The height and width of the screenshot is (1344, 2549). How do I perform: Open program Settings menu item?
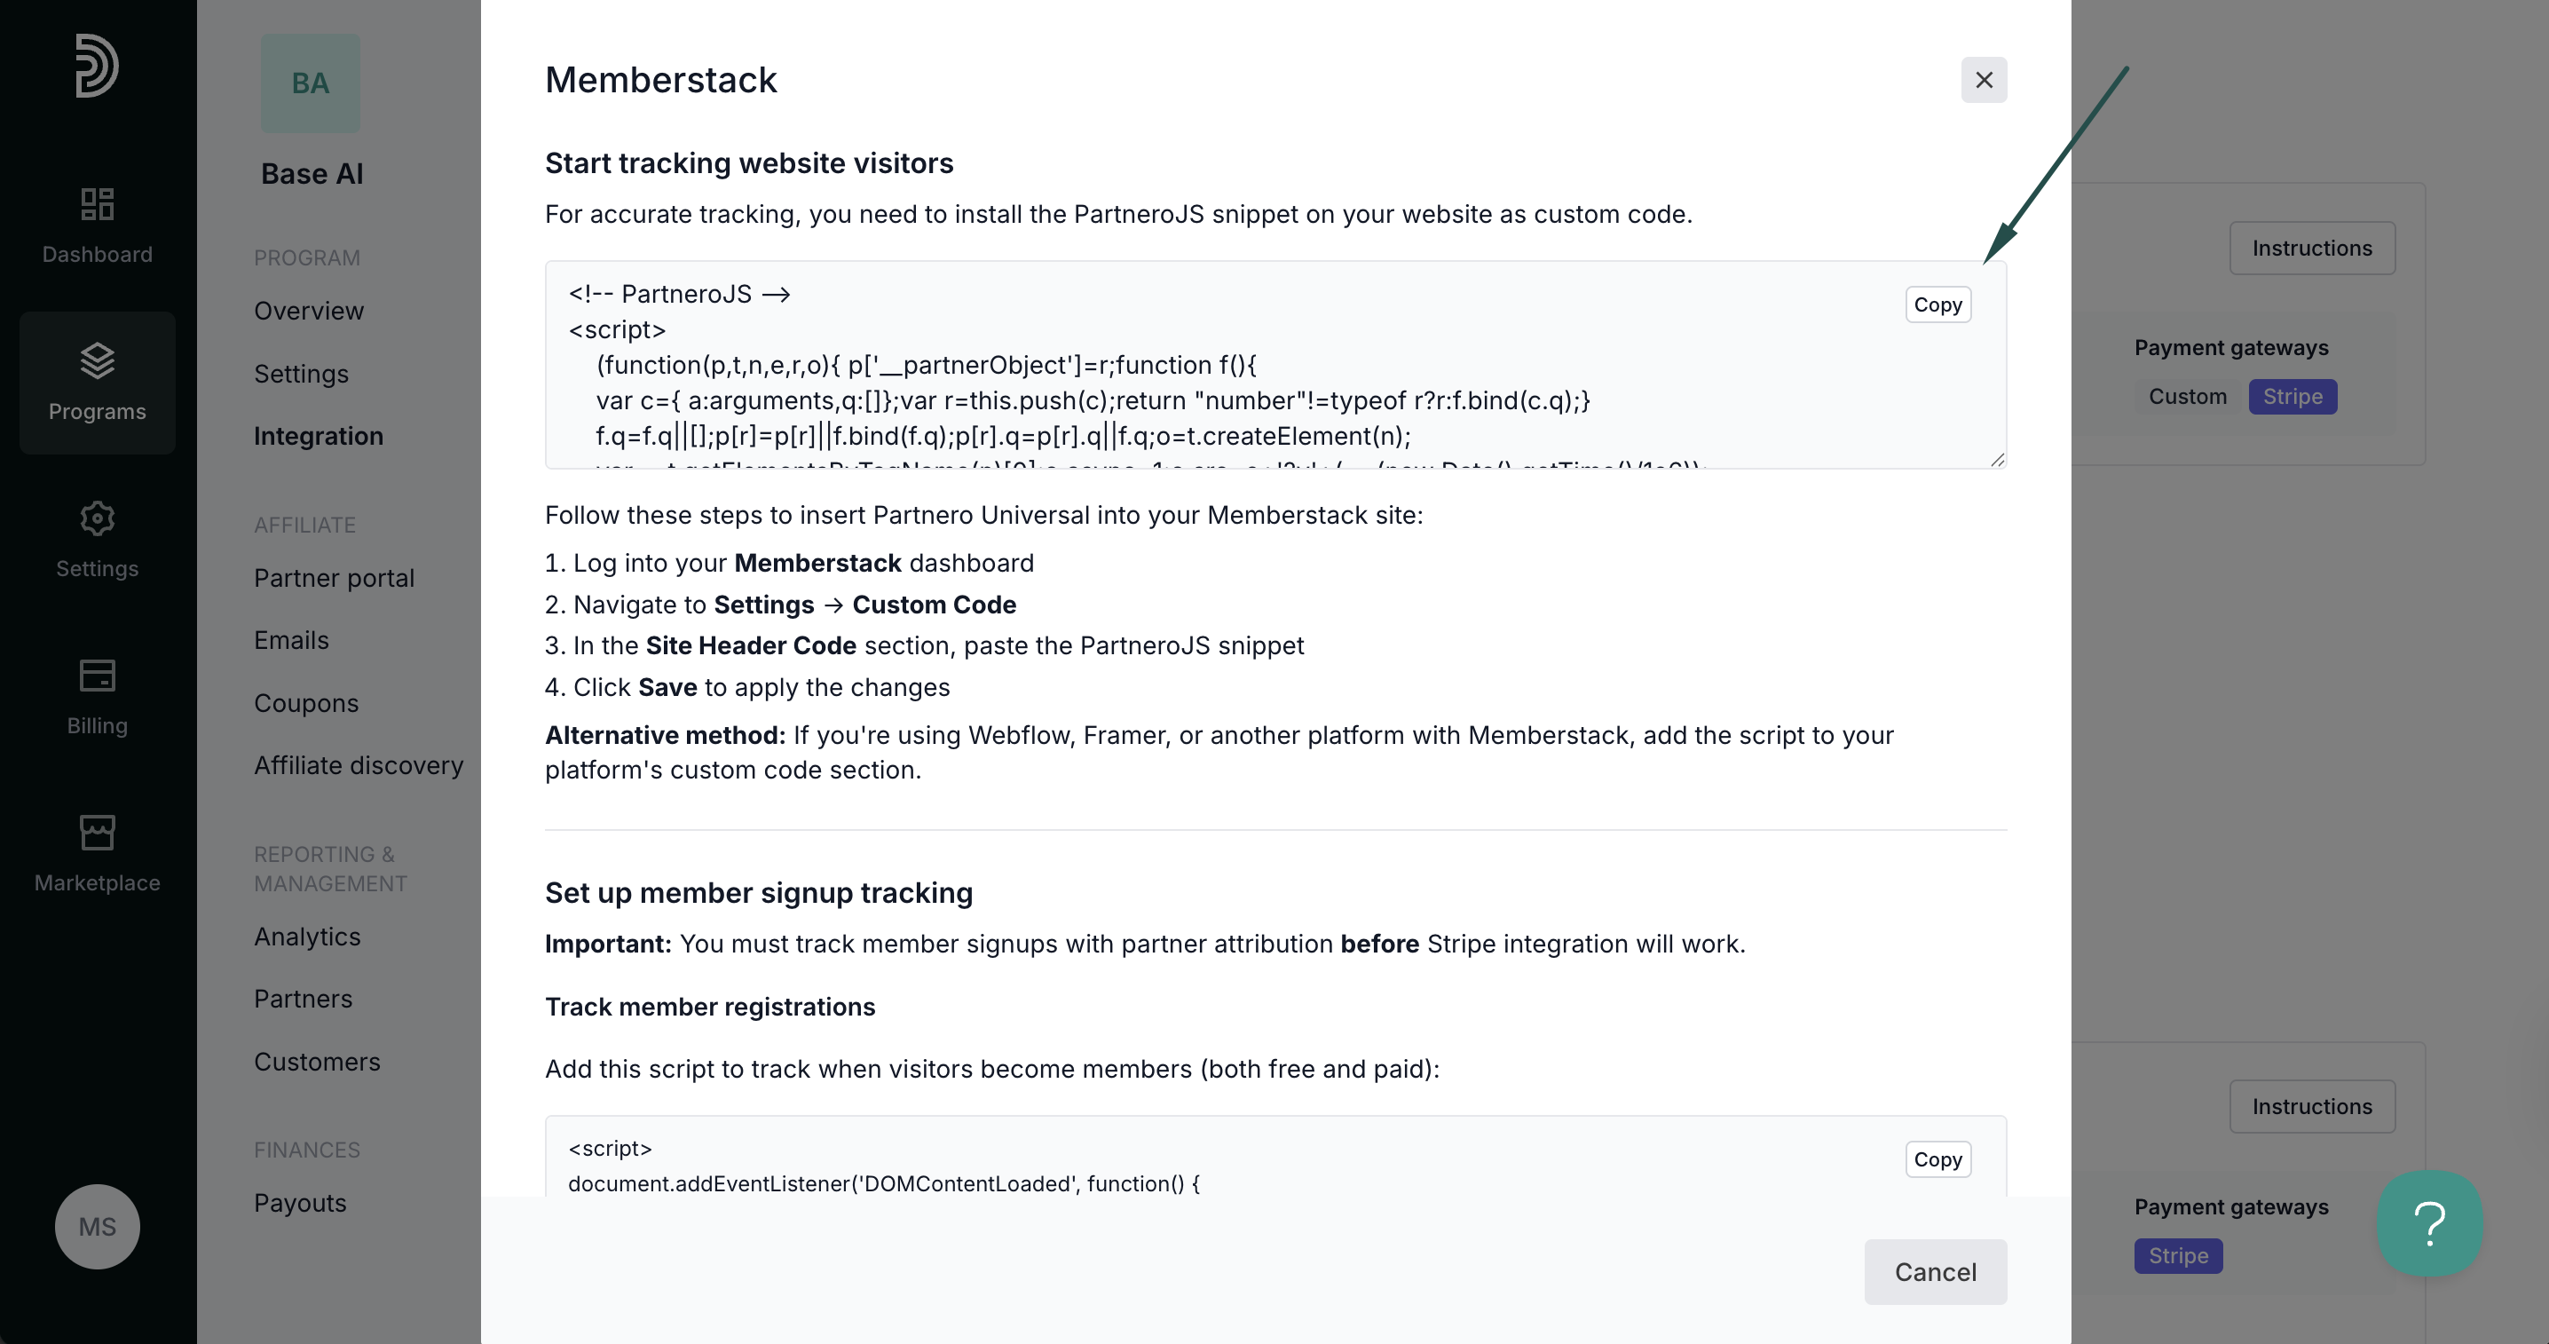point(301,374)
